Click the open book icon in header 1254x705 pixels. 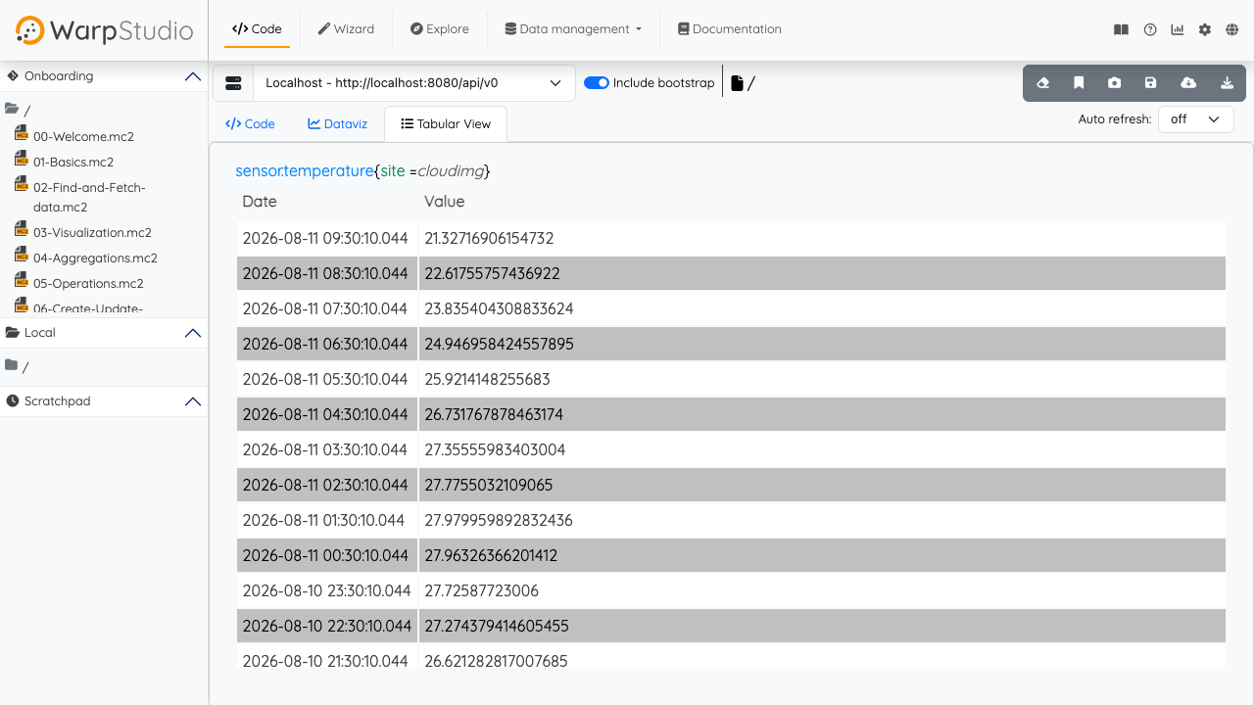[1122, 29]
